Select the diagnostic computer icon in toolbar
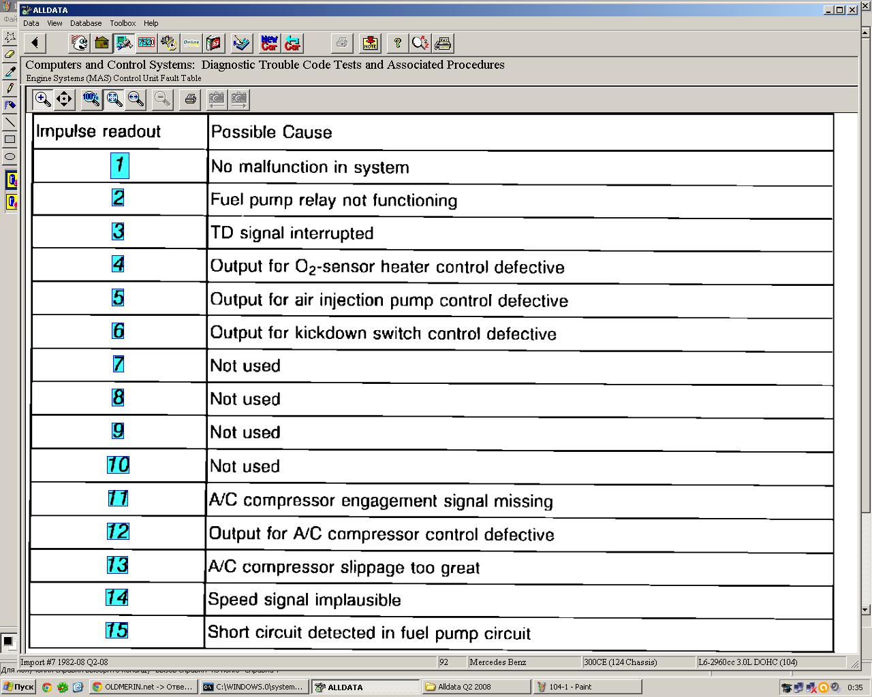This screenshot has height=697, width=872. pyautogui.click(x=124, y=44)
